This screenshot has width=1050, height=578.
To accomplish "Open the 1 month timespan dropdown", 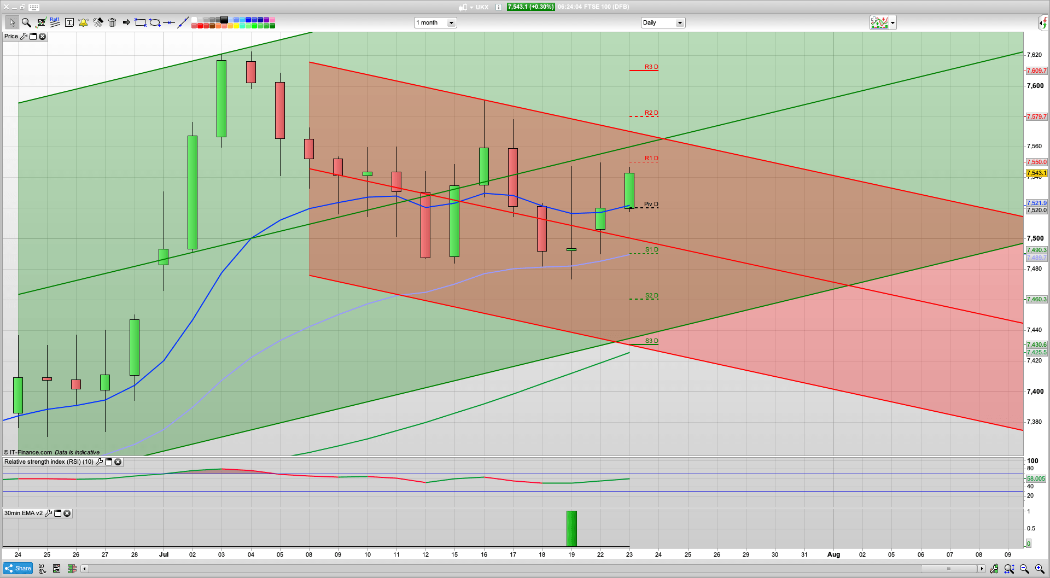I will click(x=435, y=22).
